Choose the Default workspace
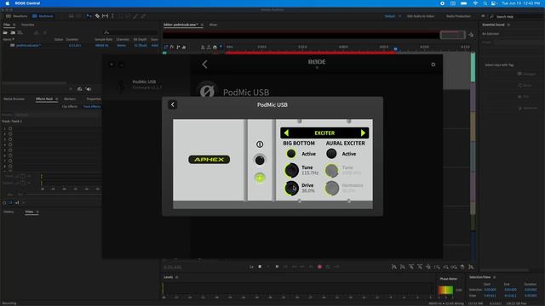This screenshot has height=306, width=545. pyautogui.click(x=390, y=16)
